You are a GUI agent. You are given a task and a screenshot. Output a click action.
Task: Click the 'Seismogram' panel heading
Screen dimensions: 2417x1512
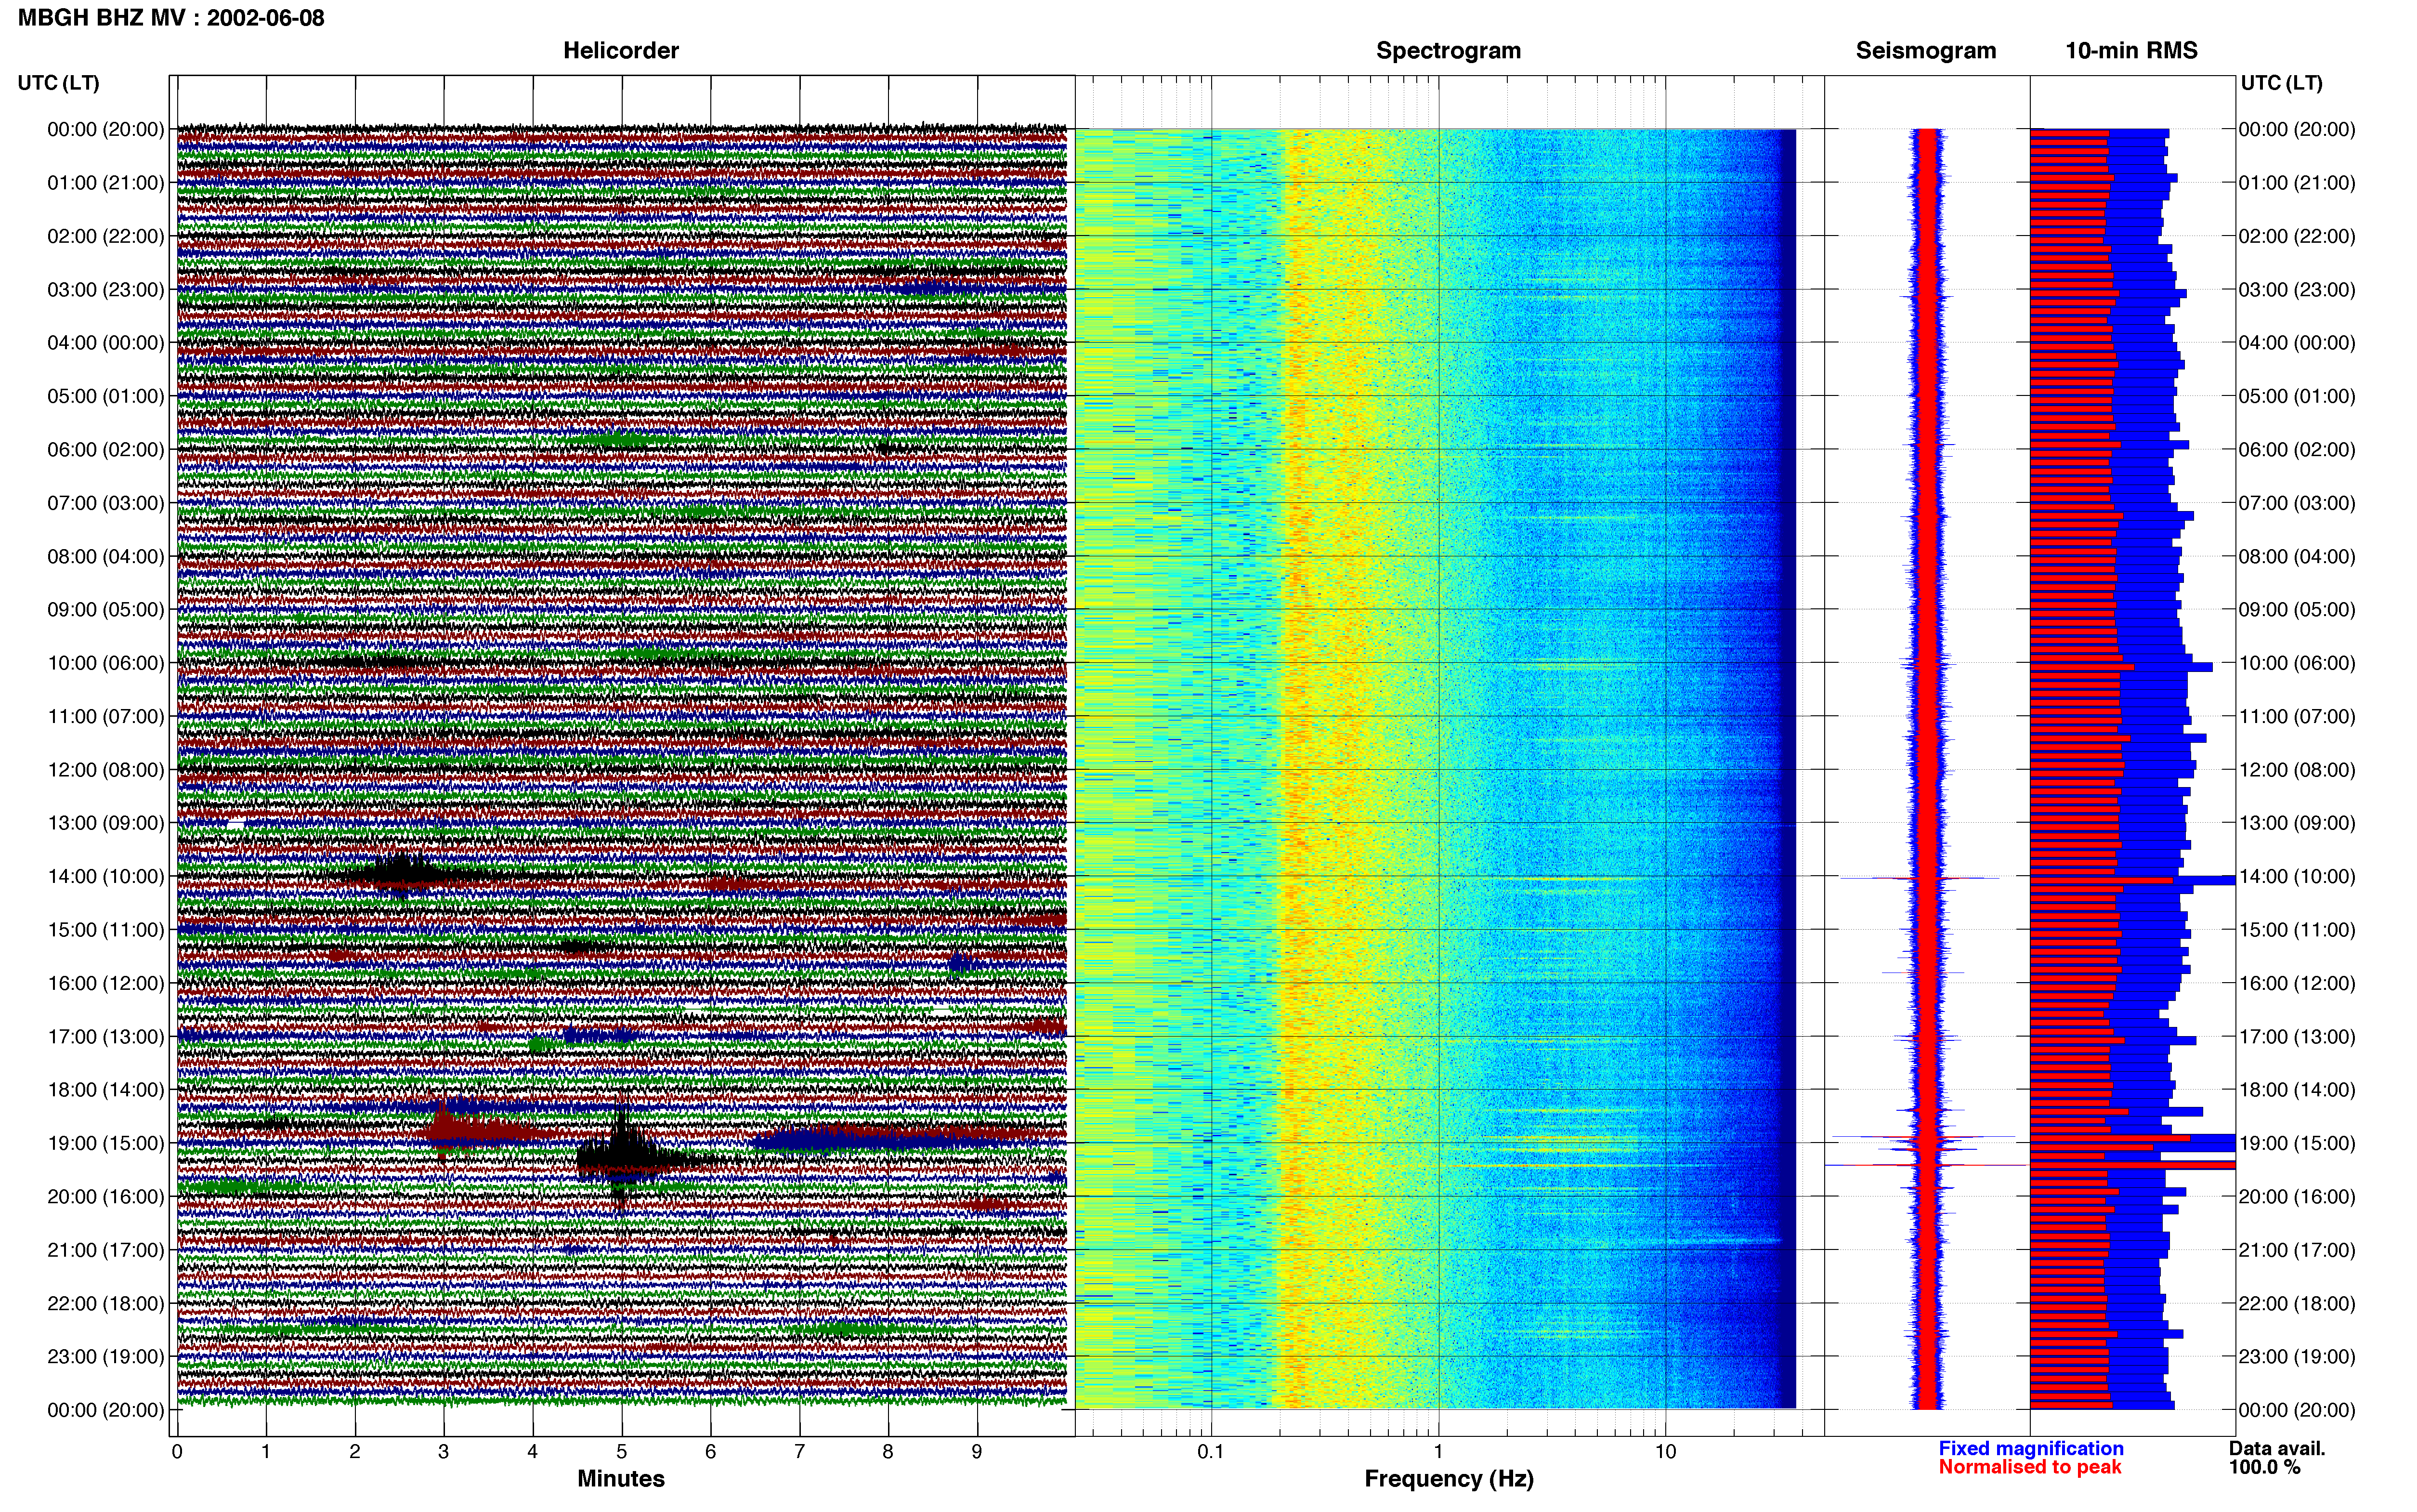tap(1925, 50)
